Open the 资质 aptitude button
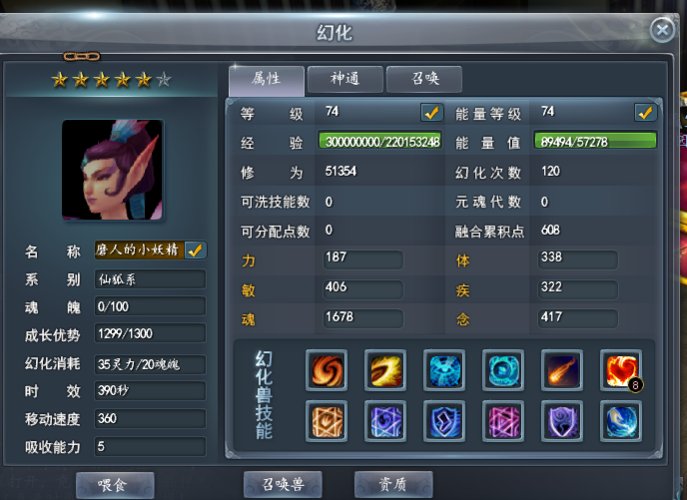Image resolution: width=687 pixels, height=500 pixels. tap(393, 484)
